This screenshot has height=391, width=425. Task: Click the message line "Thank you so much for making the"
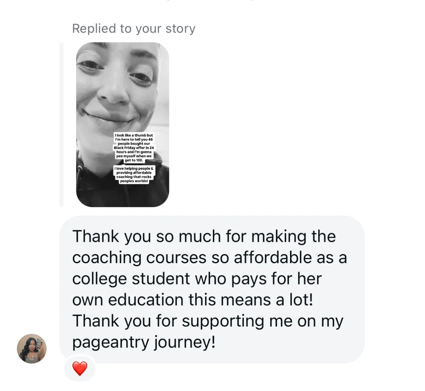tap(204, 237)
